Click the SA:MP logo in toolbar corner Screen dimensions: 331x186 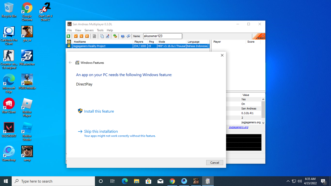coord(259,36)
